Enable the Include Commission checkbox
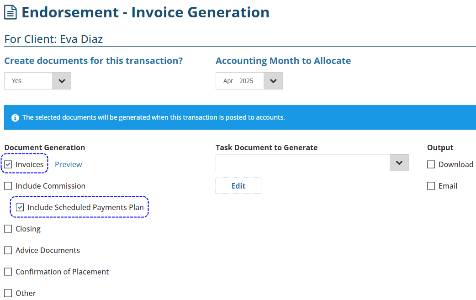 click(x=8, y=186)
